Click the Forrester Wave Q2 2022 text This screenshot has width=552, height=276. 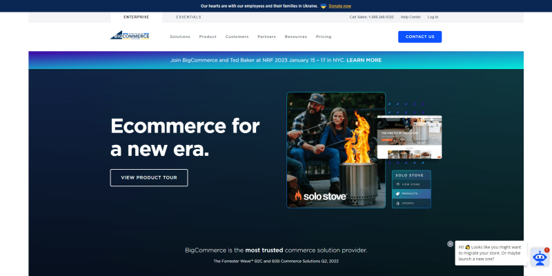[x=276, y=262]
